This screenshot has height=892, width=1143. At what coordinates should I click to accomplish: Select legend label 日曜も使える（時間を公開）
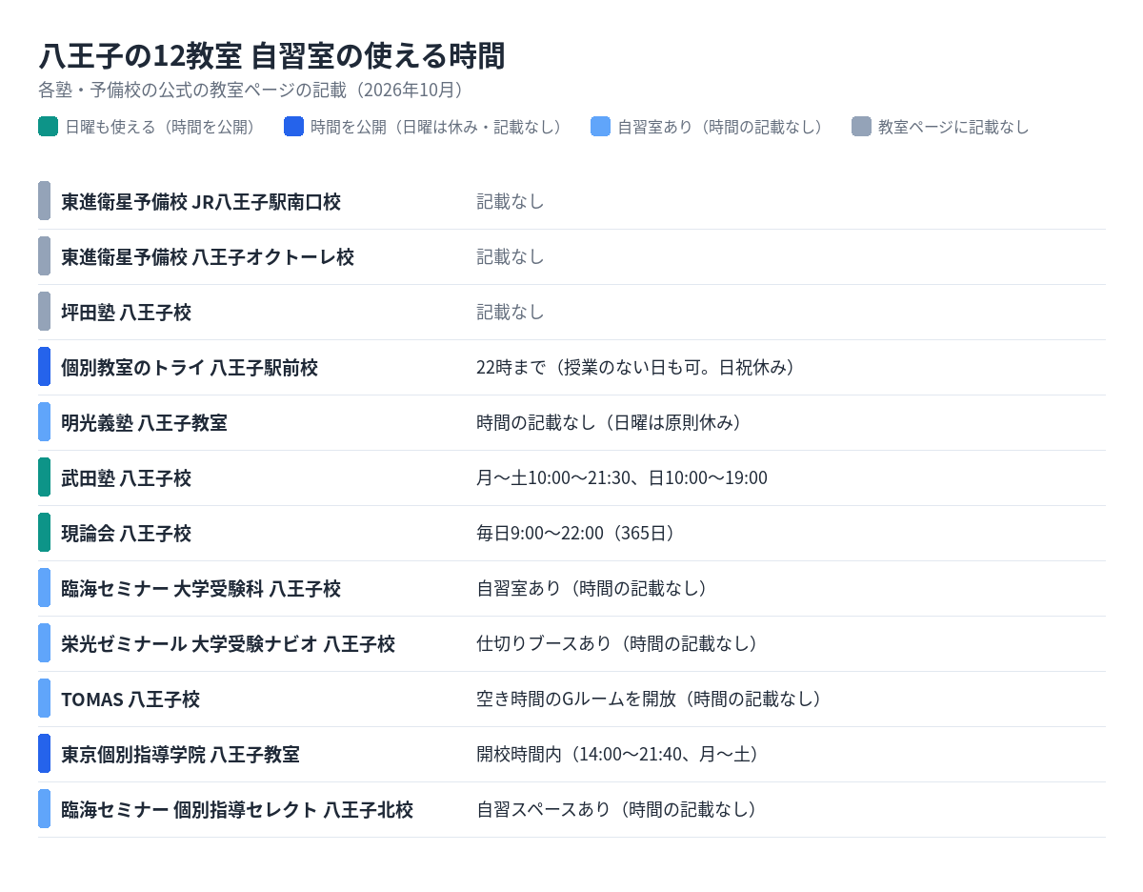164,127
